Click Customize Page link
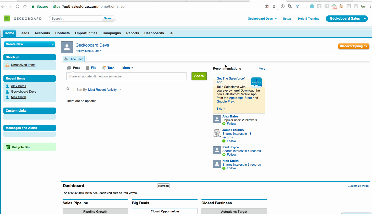Screen dimensions: 372x214 [358, 186]
